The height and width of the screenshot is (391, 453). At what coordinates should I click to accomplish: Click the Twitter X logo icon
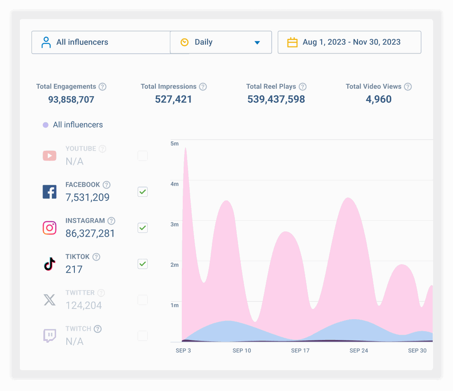click(x=50, y=300)
